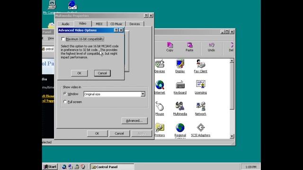Open the Regional Settings icon
Viewport: 303px width, 170px height.
(x=180, y=130)
